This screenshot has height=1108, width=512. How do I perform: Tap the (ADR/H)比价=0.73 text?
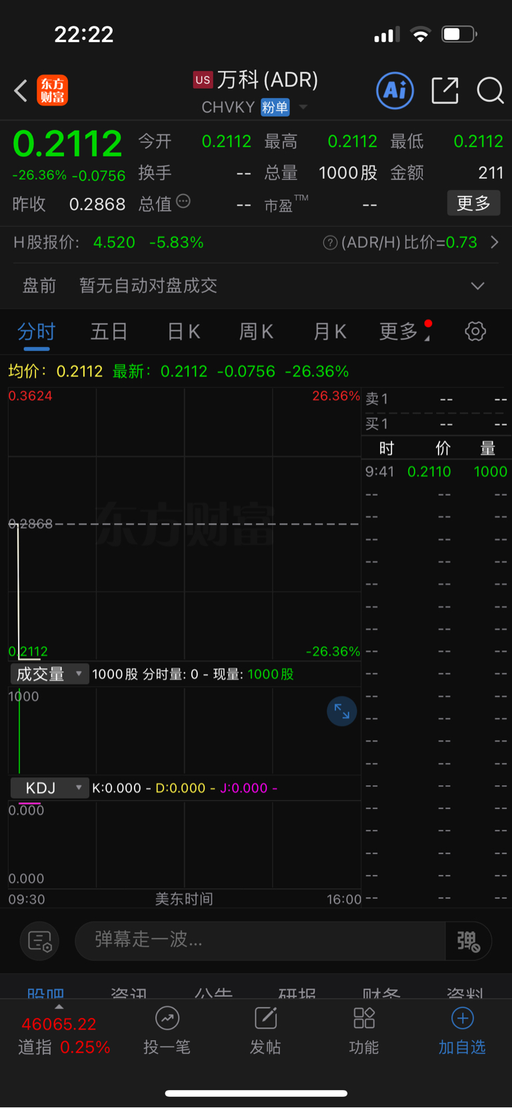pos(409,243)
